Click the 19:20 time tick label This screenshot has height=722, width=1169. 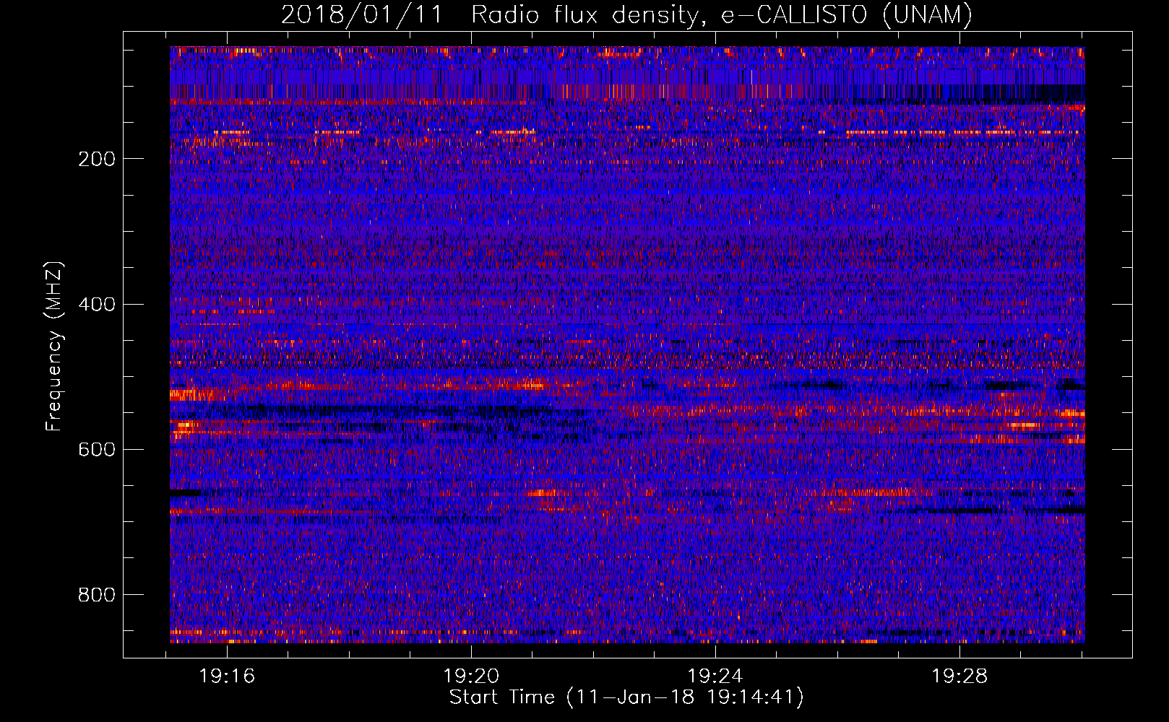point(471,677)
